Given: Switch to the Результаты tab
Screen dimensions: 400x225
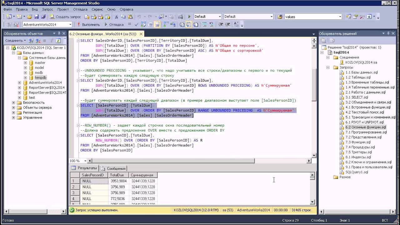Looking at the screenshot, I should pyautogui.click(x=84, y=168).
